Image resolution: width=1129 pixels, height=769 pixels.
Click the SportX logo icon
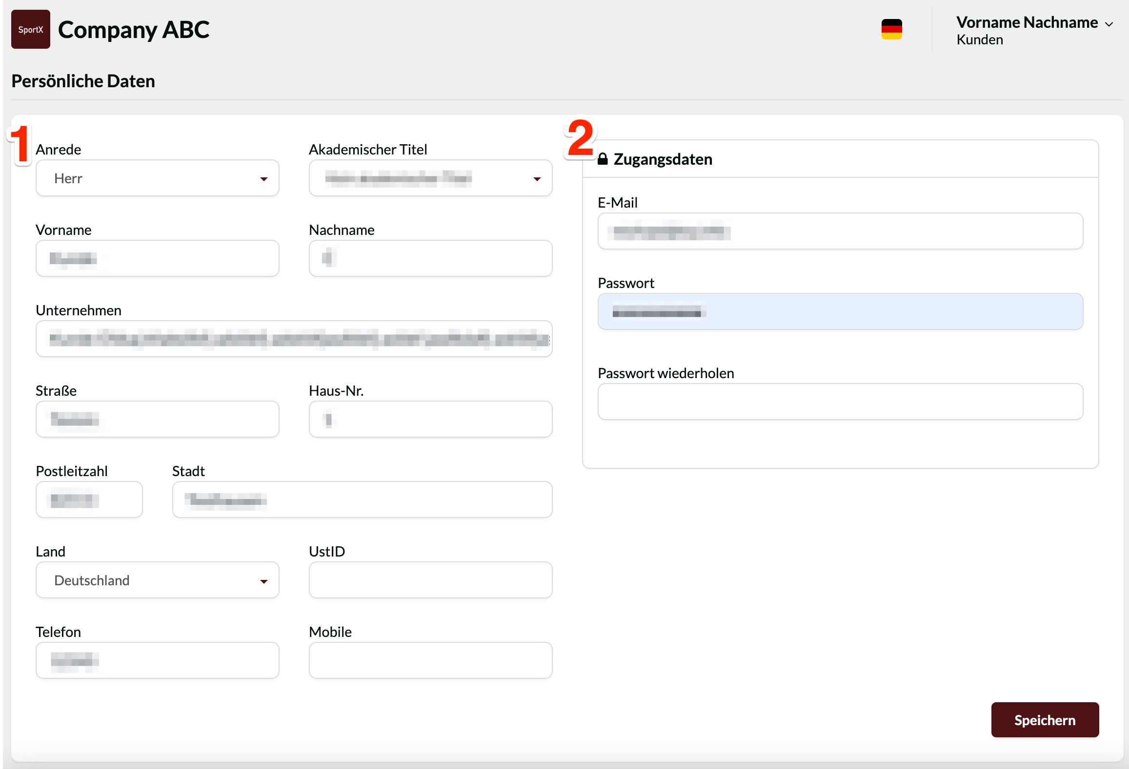[x=30, y=29]
